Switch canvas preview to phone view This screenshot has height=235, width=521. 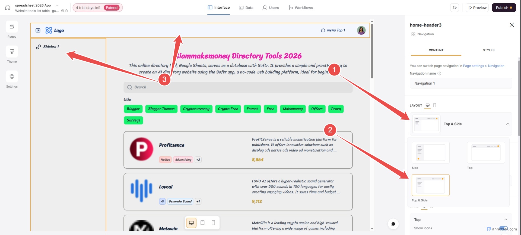coord(213,223)
